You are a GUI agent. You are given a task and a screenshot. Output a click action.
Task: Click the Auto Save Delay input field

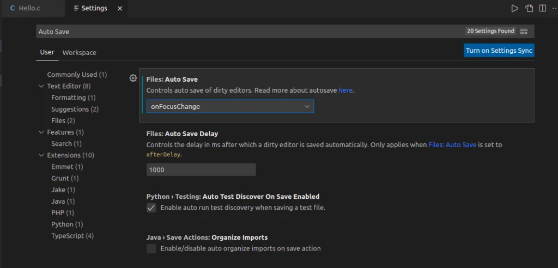[201, 170]
